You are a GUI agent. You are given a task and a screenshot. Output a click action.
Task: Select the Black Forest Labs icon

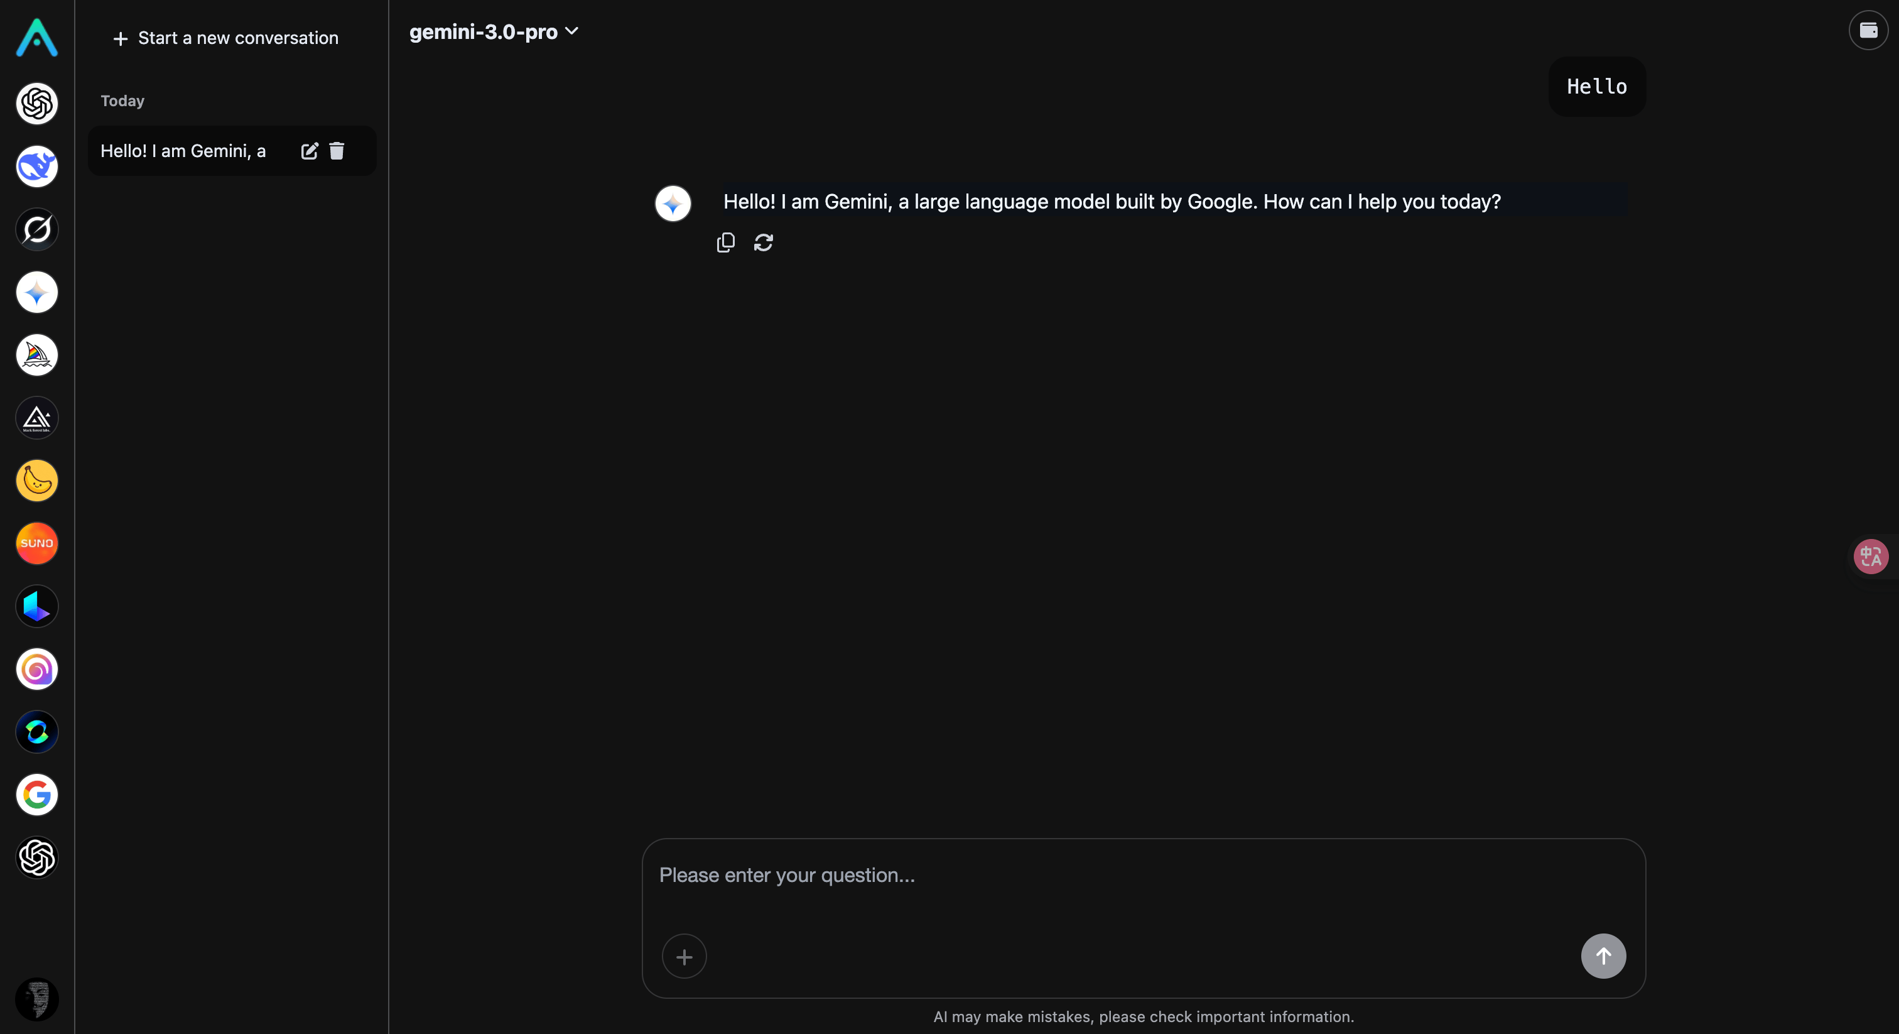(36, 418)
